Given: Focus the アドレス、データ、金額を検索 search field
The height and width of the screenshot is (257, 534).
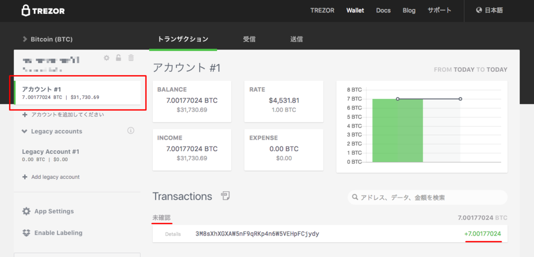Looking at the screenshot, I should click(428, 198).
